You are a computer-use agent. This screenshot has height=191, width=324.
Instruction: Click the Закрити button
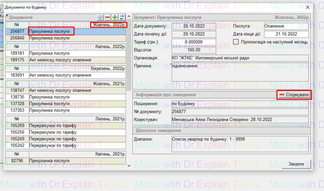tap(296, 164)
